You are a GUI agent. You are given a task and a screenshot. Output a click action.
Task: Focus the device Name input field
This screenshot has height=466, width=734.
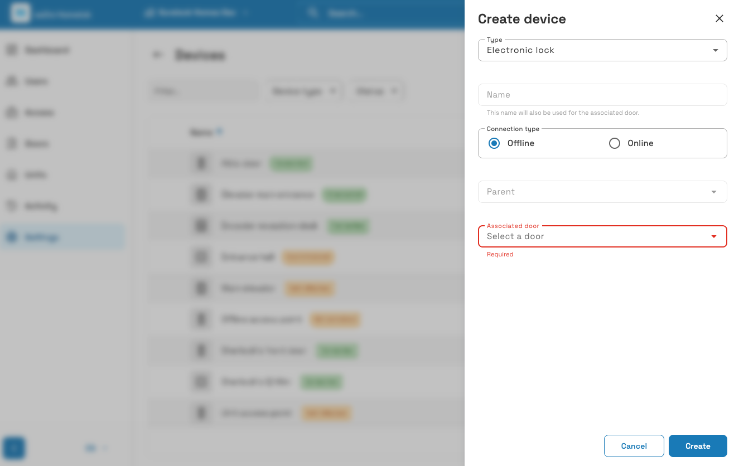coord(602,95)
